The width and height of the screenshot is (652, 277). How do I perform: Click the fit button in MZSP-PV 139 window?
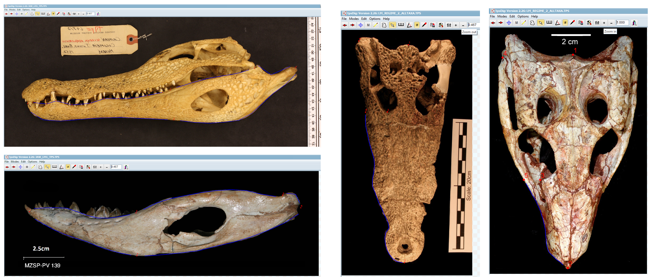tap(95, 167)
